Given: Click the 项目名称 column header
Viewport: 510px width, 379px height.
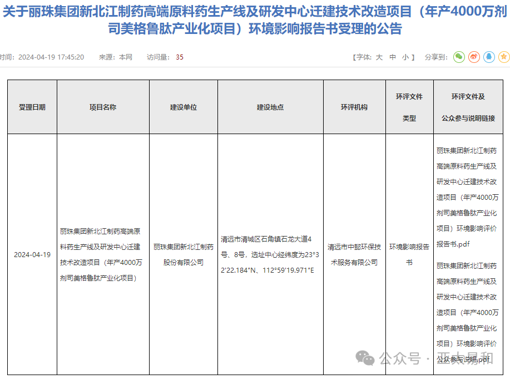Looking at the screenshot, I should (x=103, y=107).
